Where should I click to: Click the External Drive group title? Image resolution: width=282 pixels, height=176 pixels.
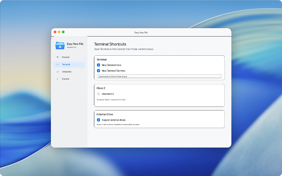pyautogui.click(x=105, y=114)
